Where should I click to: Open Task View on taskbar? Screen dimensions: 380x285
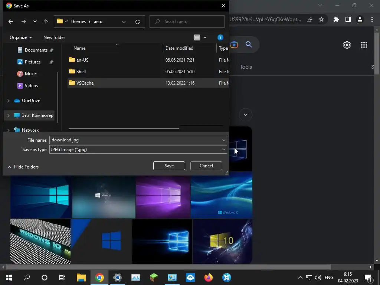(62, 278)
